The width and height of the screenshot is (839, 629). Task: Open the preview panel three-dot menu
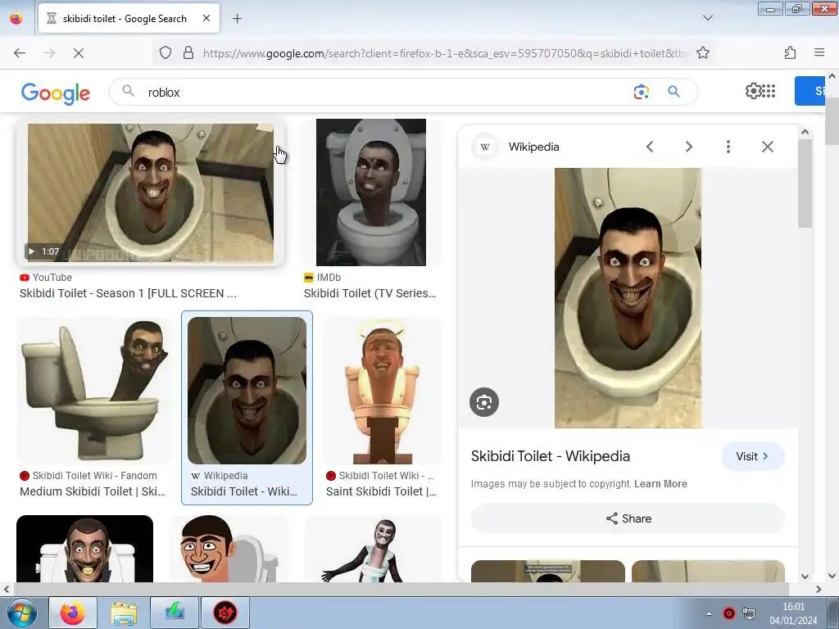[x=728, y=147]
